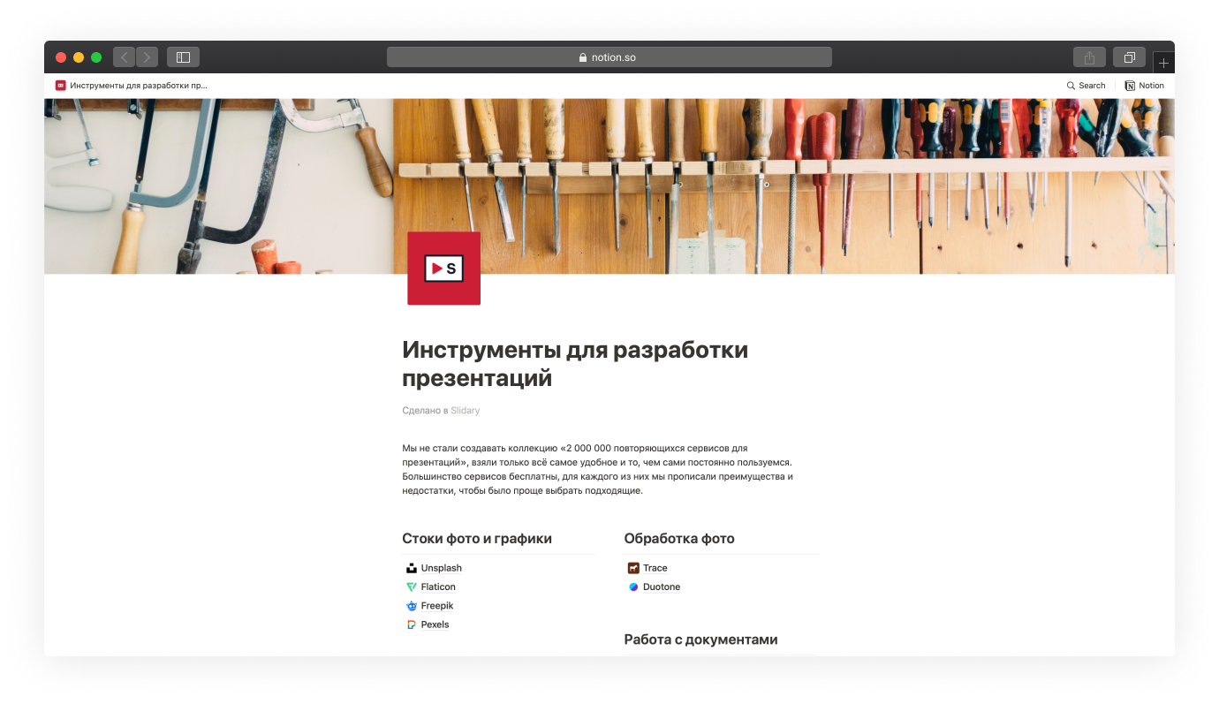The height and width of the screenshot is (704, 1219).
Task: Open the Freepik page link
Action: 436,606
